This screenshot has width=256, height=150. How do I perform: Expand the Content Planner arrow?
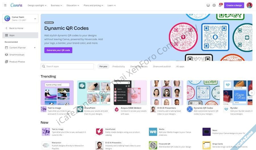(x=35, y=48)
